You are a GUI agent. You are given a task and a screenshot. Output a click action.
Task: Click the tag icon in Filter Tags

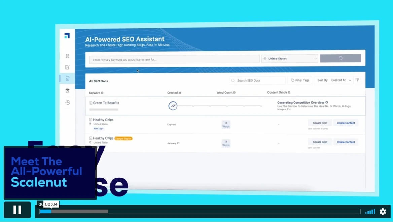pyautogui.click(x=292, y=80)
